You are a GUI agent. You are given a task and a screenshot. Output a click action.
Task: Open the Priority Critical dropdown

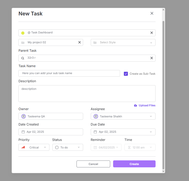pyautogui.click(x=45, y=148)
